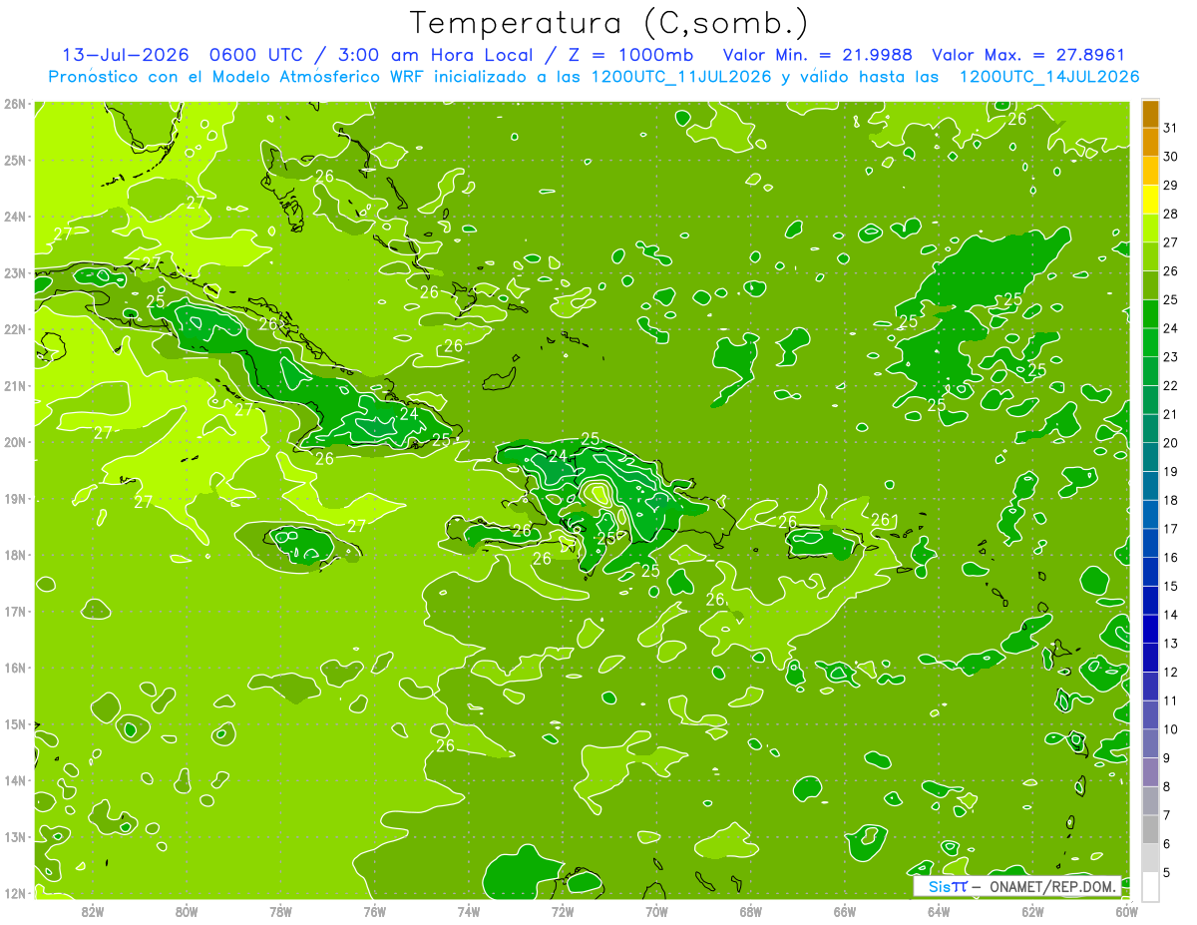Click the "12N" latitude axis label
1197x925 pixels.
[14, 893]
